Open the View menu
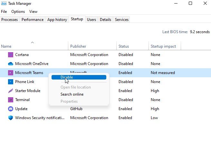Screen dimensions: 211x141 click(33, 12)
